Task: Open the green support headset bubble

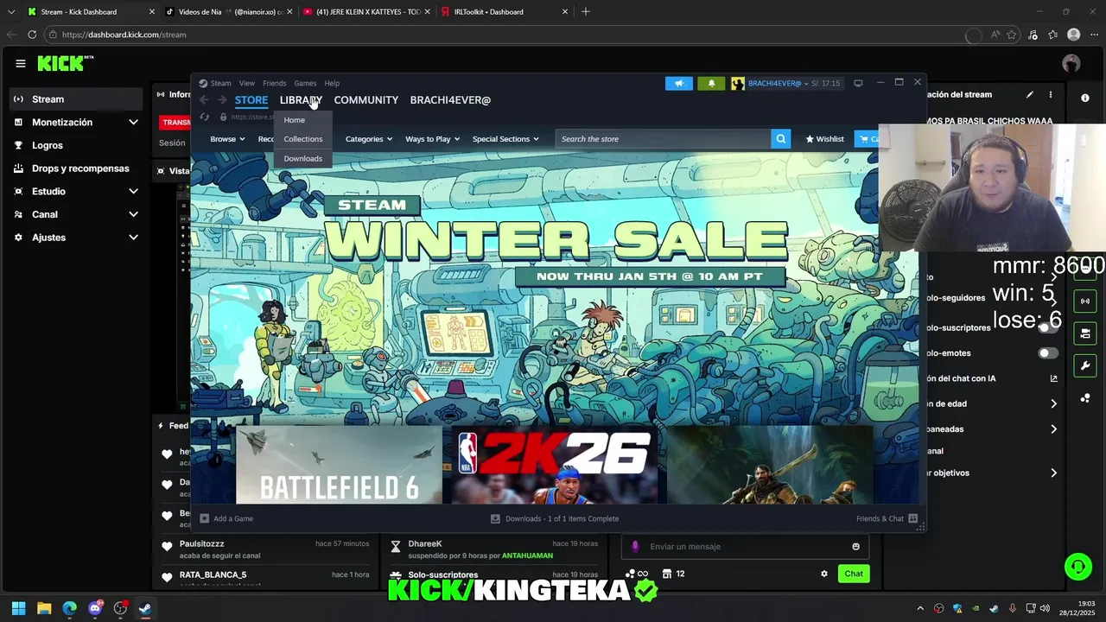Action: coord(1077,567)
